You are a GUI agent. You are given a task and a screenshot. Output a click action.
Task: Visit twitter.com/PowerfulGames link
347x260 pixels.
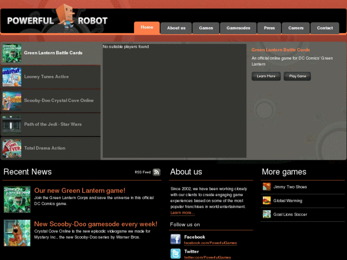coord(208,257)
